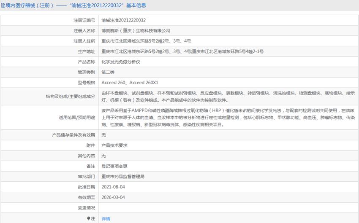Select 产品技术要求 in the 附件 row
This screenshot has height=223, width=359.
[114, 145]
